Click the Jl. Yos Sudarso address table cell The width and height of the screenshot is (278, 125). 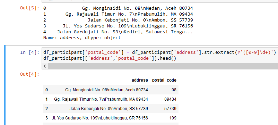(100, 118)
